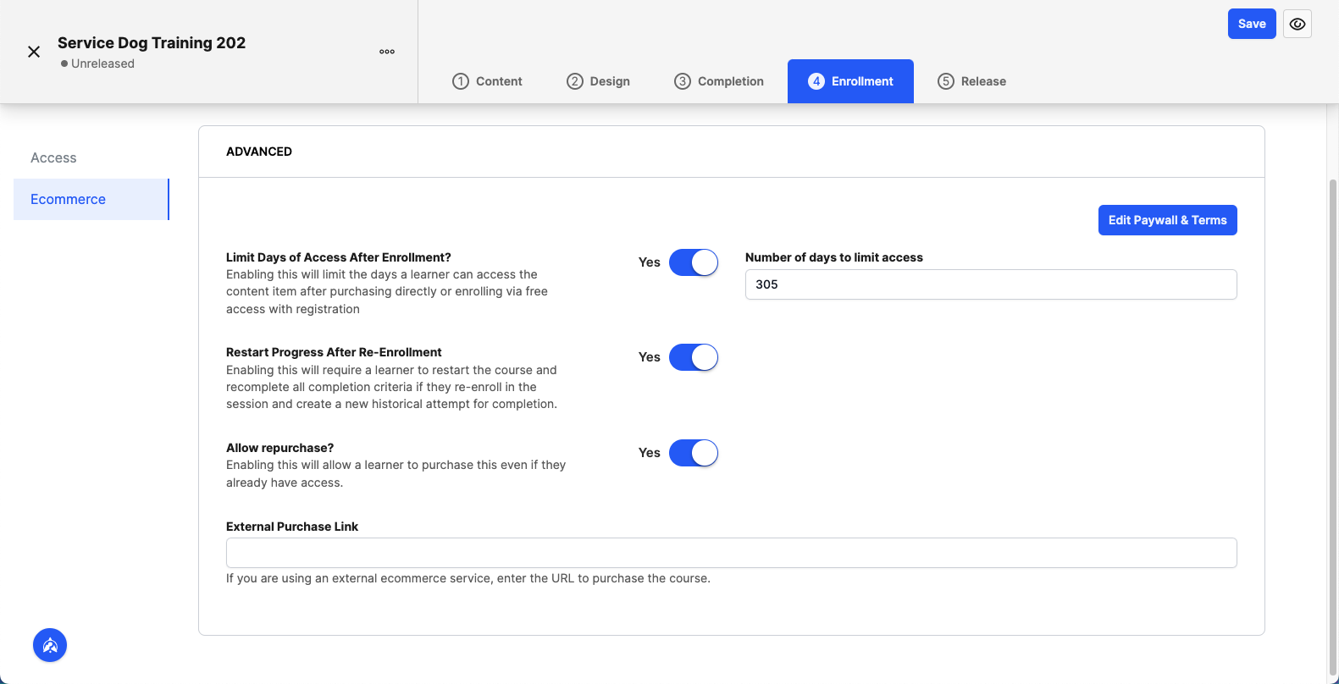The width and height of the screenshot is (1339, 684).
Task: Click the Limit Days of Access label
Action: pos(339,257)
